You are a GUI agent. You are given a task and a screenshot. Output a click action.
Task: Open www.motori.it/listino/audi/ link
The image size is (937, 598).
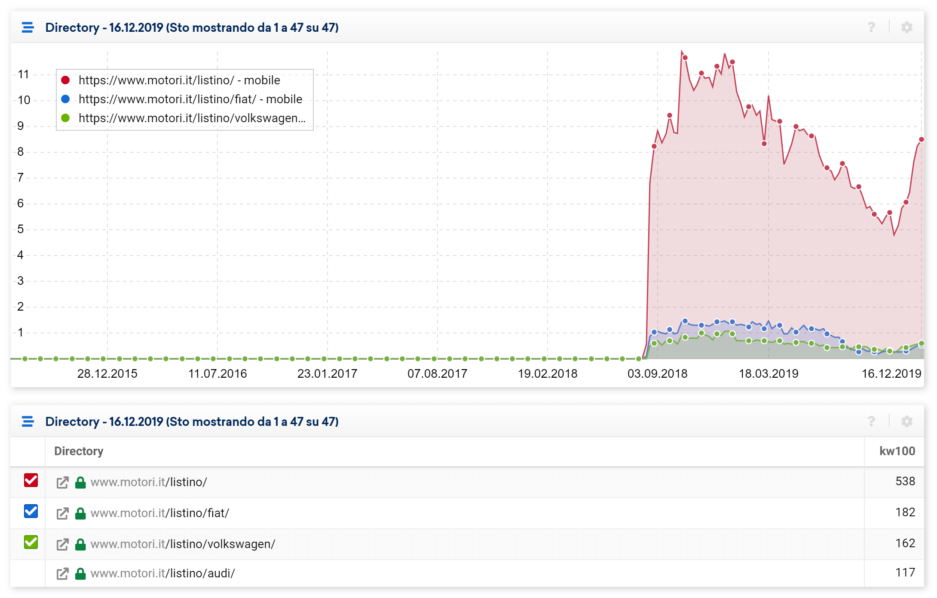pos(162,573)
